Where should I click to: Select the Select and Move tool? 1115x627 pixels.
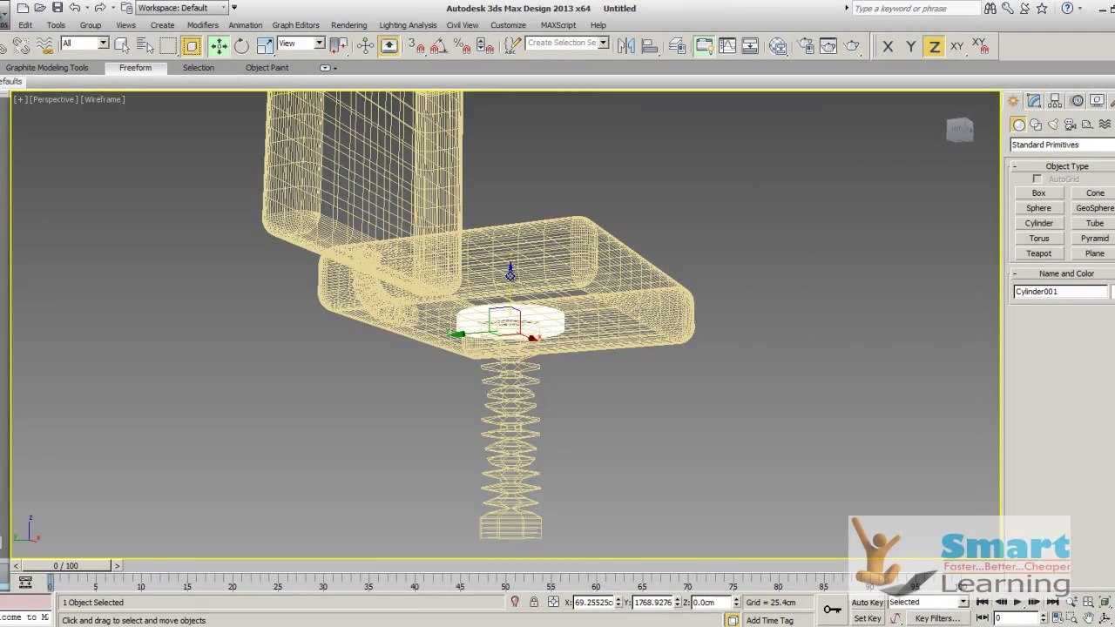218,46
